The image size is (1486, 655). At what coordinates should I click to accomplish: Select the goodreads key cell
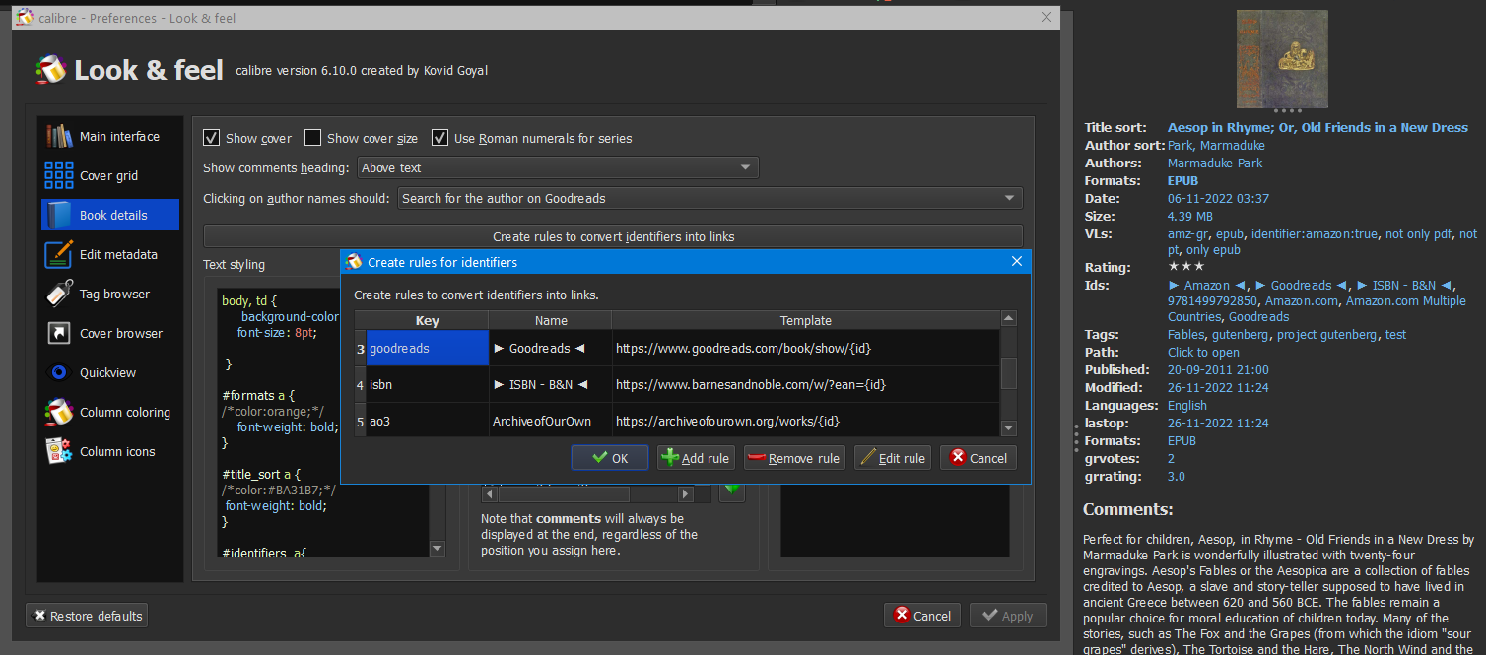pos(428,348)
